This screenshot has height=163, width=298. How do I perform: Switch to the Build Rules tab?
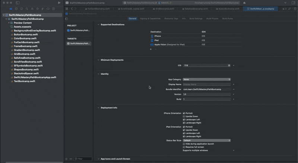click(x=228, y=19)
